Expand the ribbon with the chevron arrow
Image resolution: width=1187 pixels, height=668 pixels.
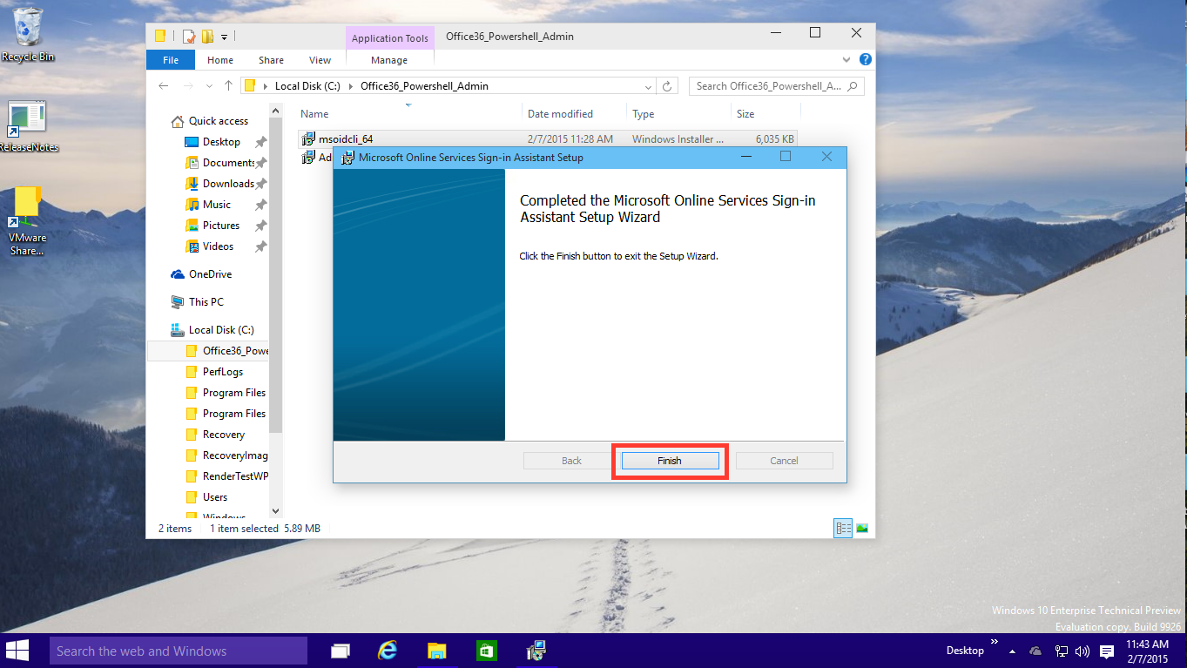point(847,60)
